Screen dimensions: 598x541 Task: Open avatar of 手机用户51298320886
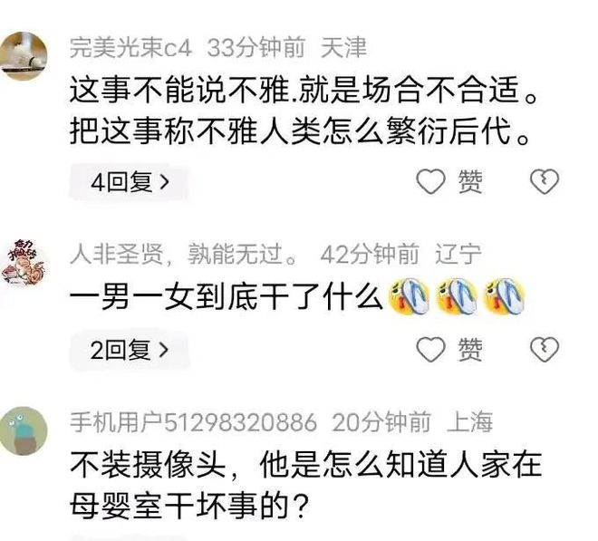click(x=24, y=431)
